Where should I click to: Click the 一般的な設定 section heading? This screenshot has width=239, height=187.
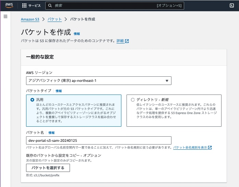point(40,57)
